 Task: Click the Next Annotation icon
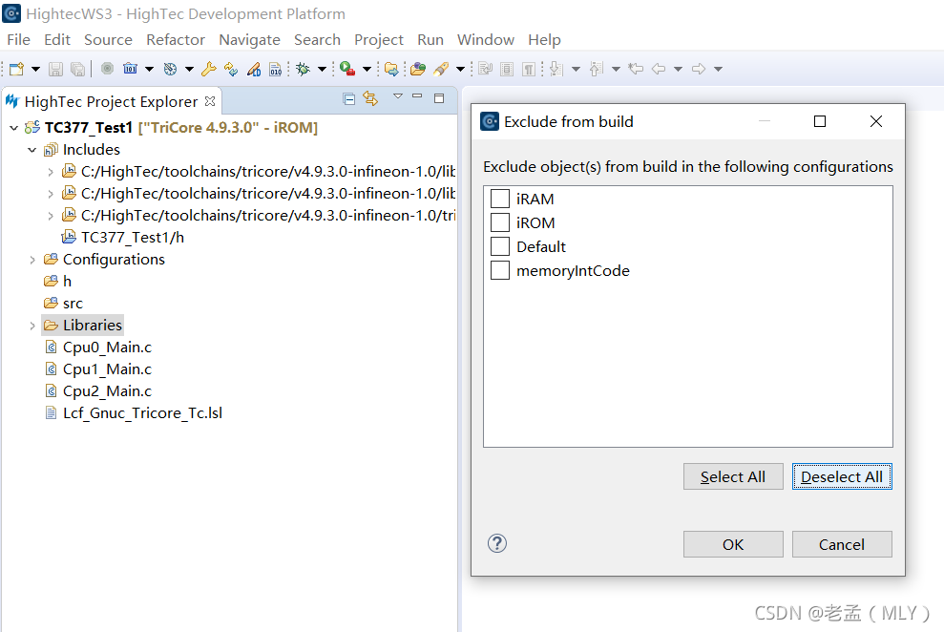[556, 69]
